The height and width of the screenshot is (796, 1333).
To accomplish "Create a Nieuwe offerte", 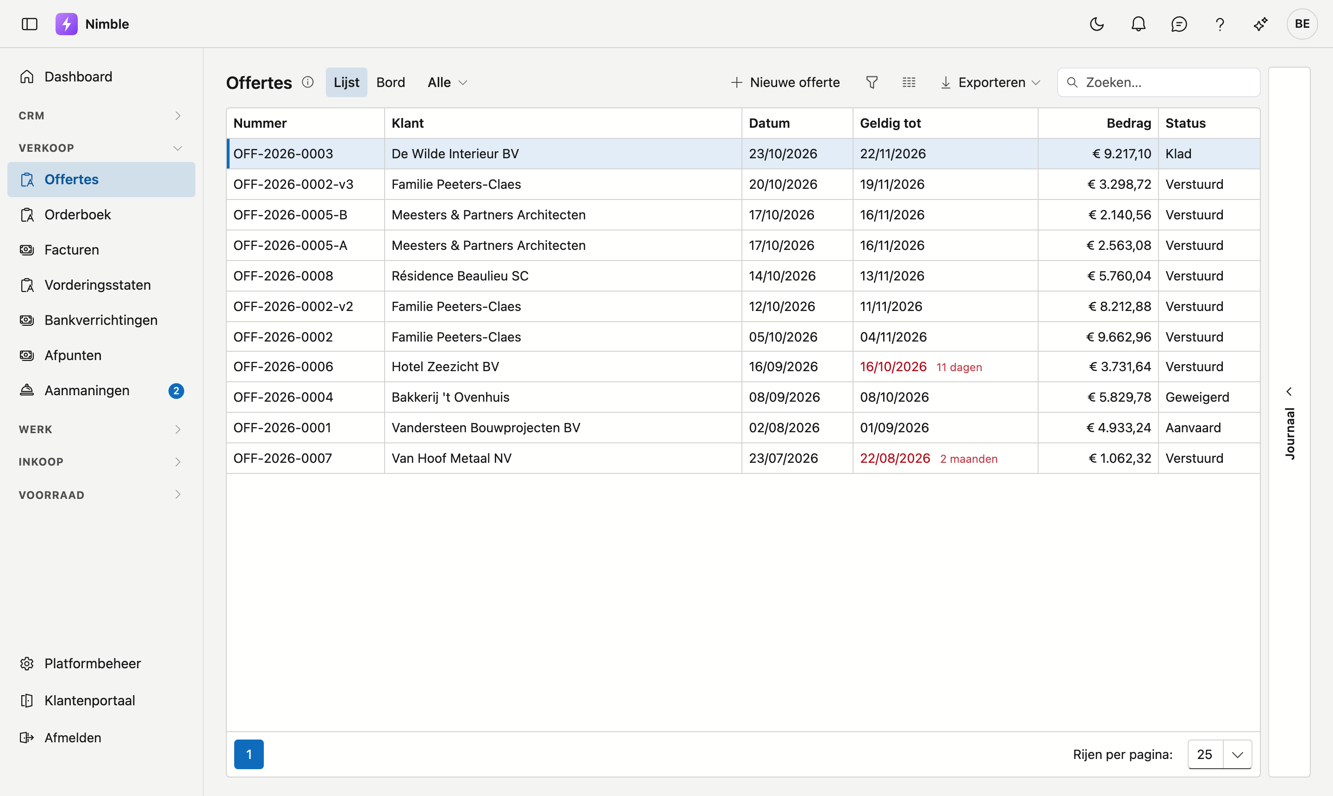I will [785, 82].
